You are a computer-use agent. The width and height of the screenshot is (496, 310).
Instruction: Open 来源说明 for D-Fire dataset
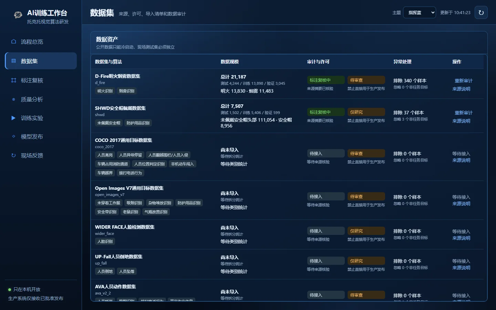(x=461, y=89)
